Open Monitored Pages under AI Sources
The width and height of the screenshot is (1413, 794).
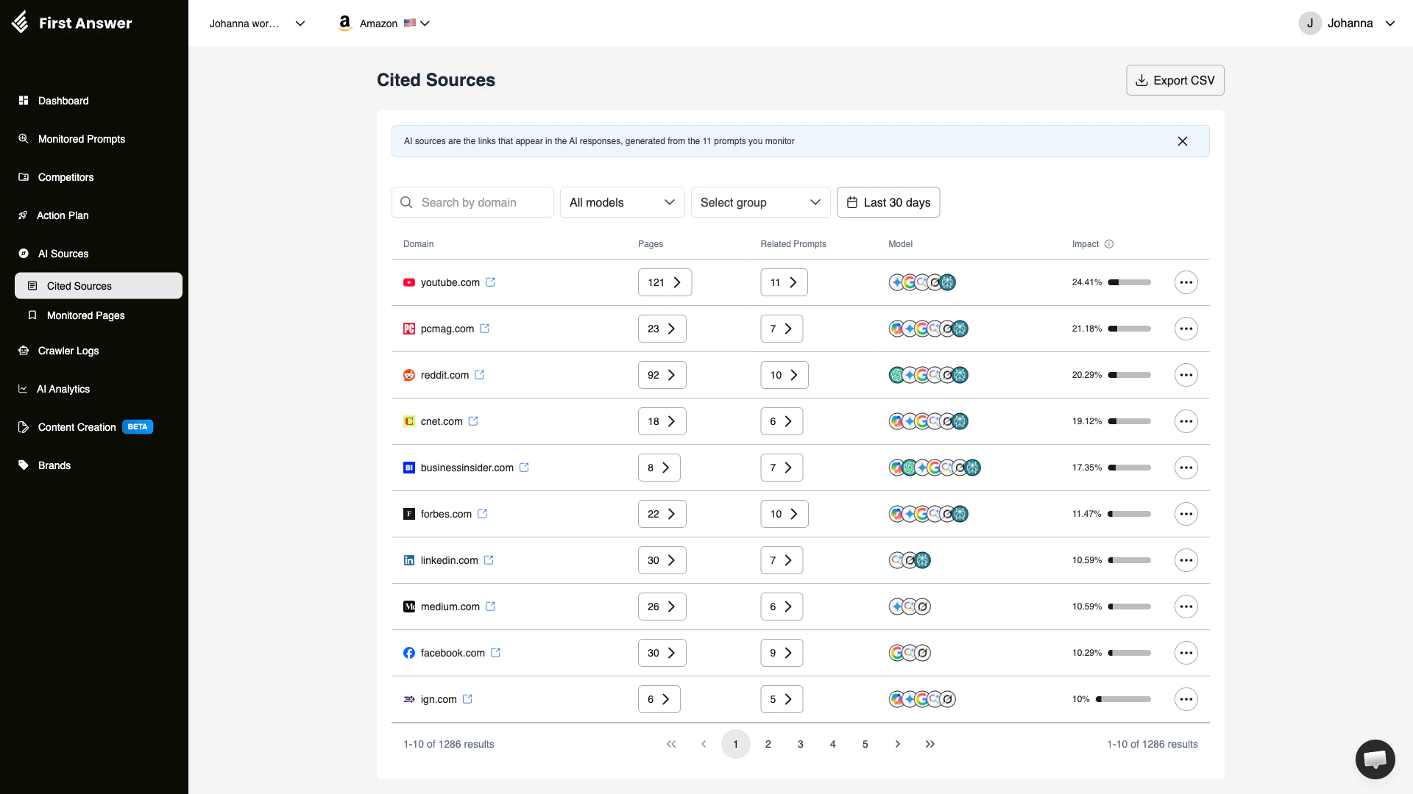(x=85, y=315)
